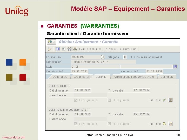Screen dimensions: 187x140
Task: Click Fin garantie date in Garantie client
Action: 142,90
